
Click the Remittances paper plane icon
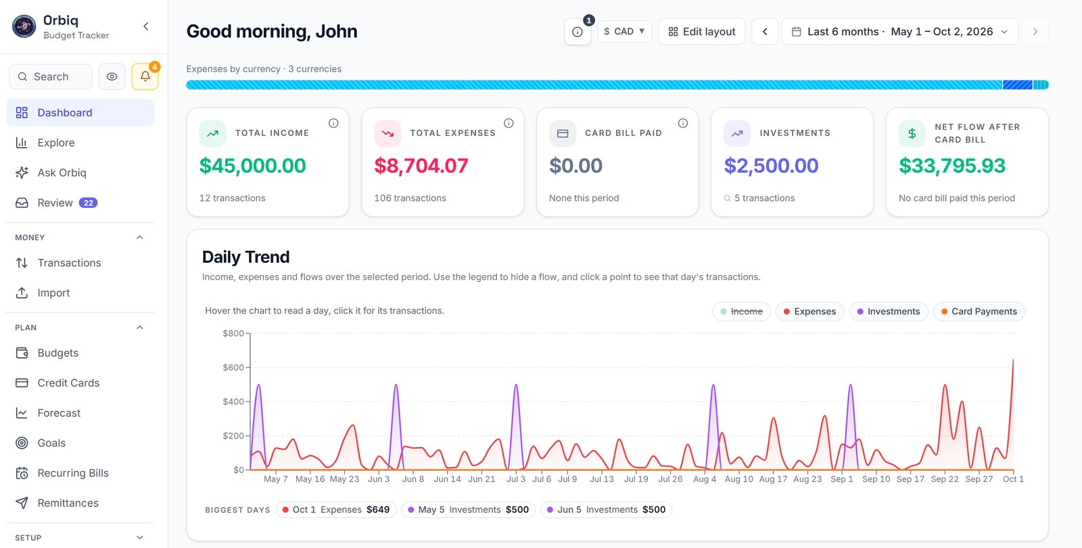[22, 503]
